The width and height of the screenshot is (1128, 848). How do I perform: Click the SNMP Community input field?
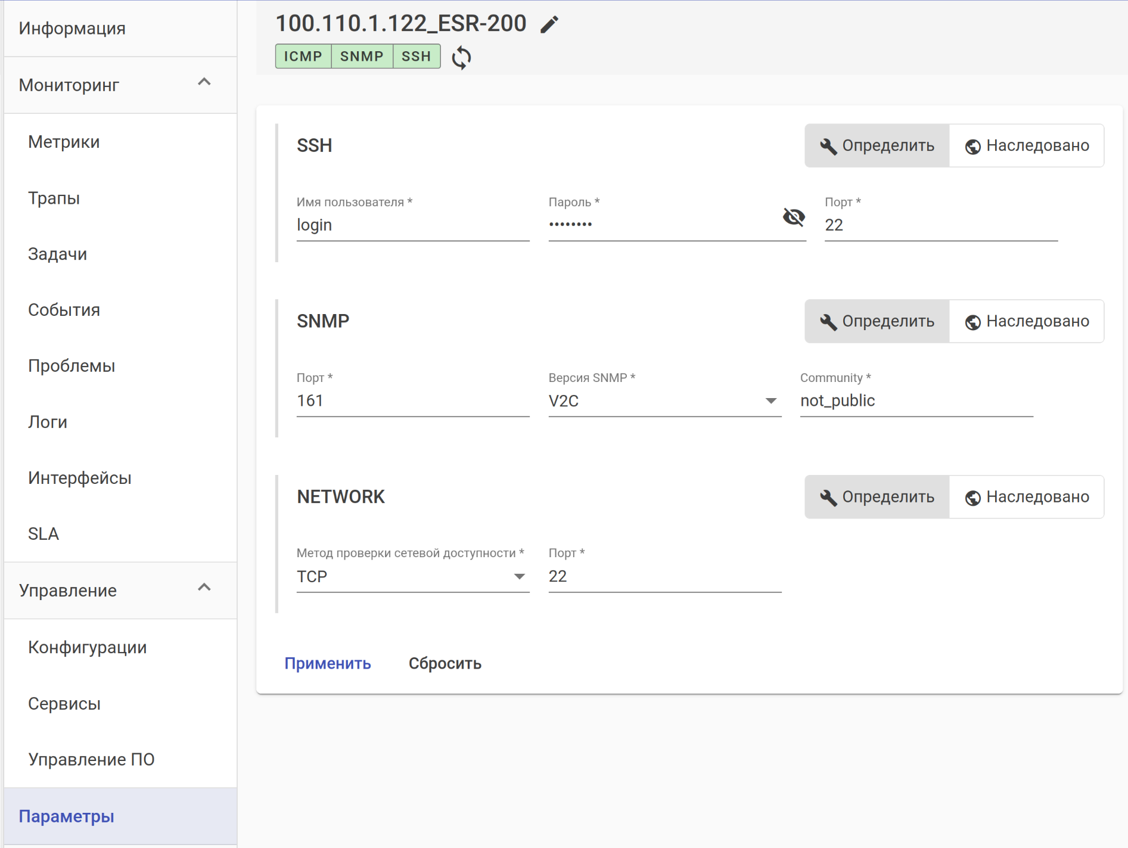coord(916,401)
